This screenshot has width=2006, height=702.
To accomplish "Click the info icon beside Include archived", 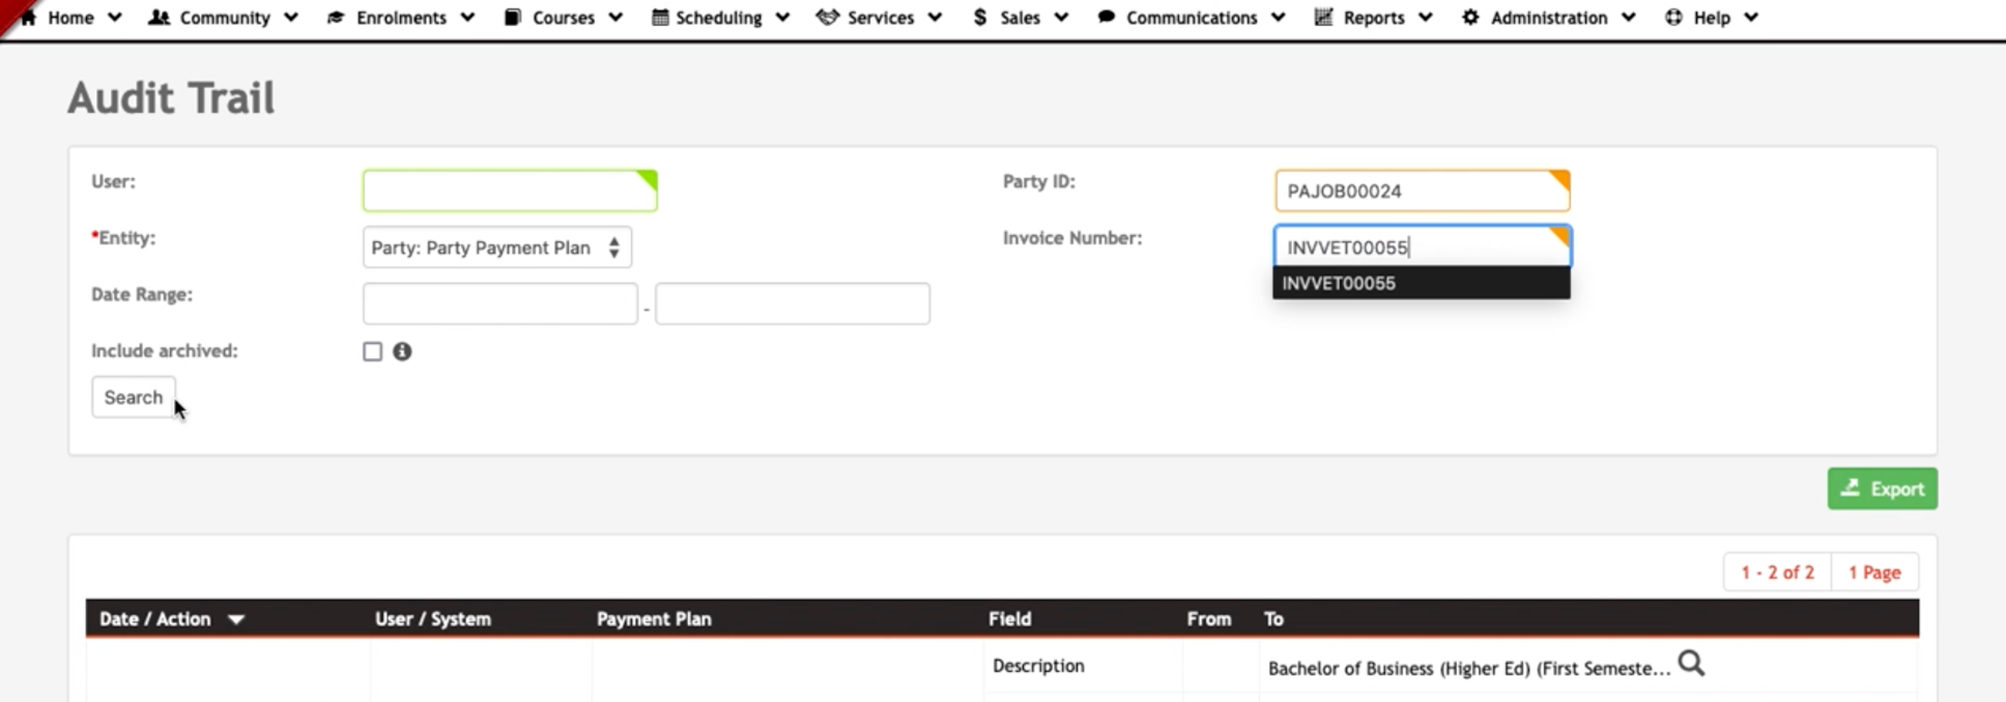I will 403,351.
